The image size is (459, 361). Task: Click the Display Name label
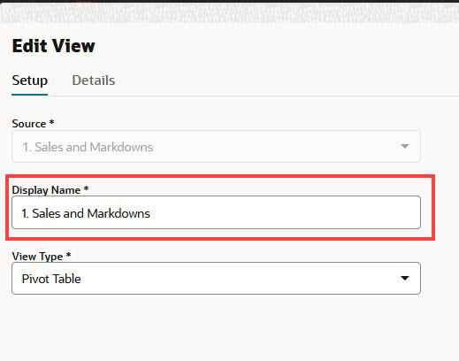tap(46, 190)
